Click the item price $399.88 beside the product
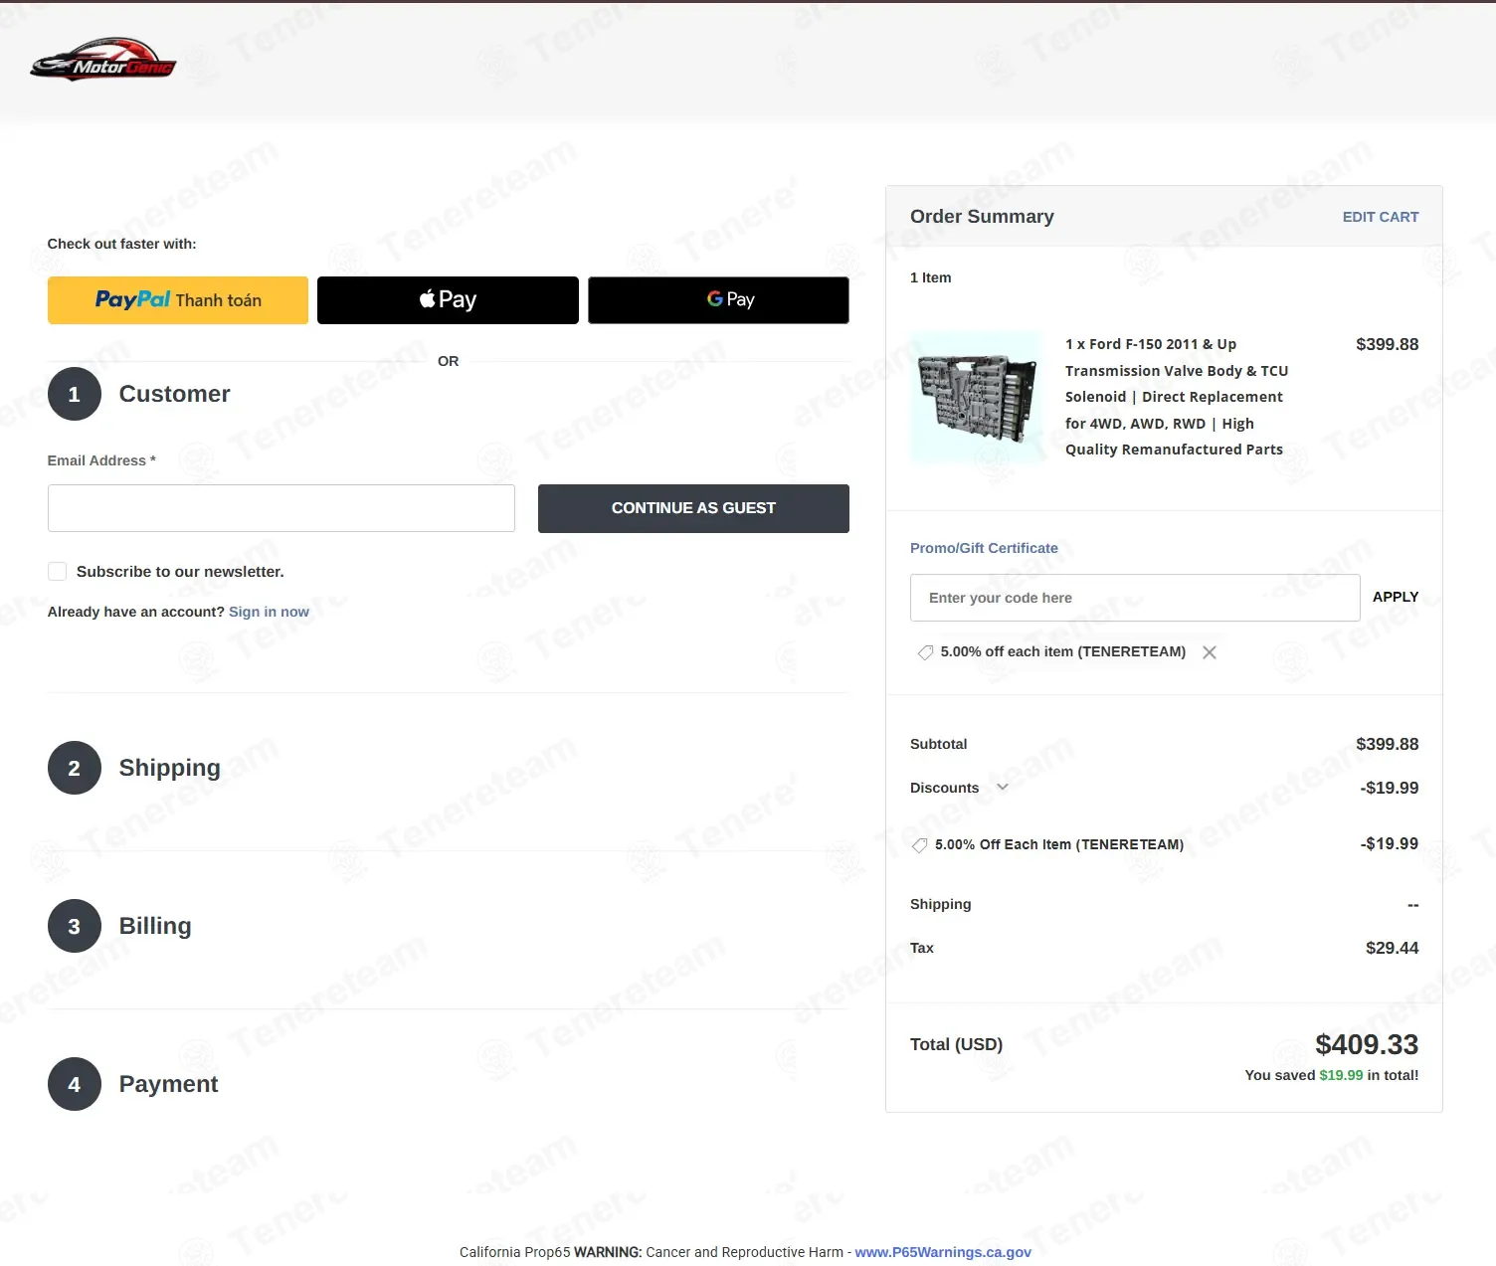Image resolution: width=1496 pixels, height=1266 pixels. point(1388,344)
